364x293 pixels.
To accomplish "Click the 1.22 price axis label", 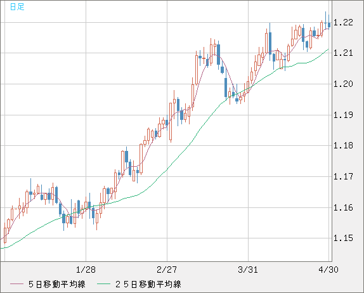I will click(343, 23).
